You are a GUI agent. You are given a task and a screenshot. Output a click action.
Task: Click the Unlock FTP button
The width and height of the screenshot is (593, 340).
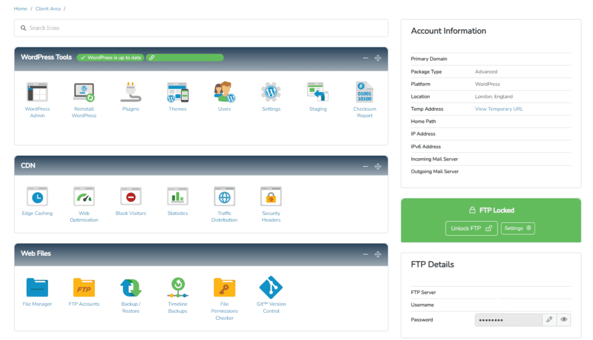point(471,228)
